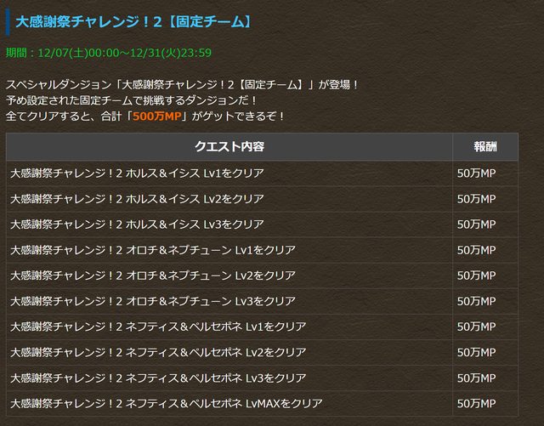
Task: Click the heading 大感謝祭チャレンジ！2【固定チーム】
Action: (134, 22)
